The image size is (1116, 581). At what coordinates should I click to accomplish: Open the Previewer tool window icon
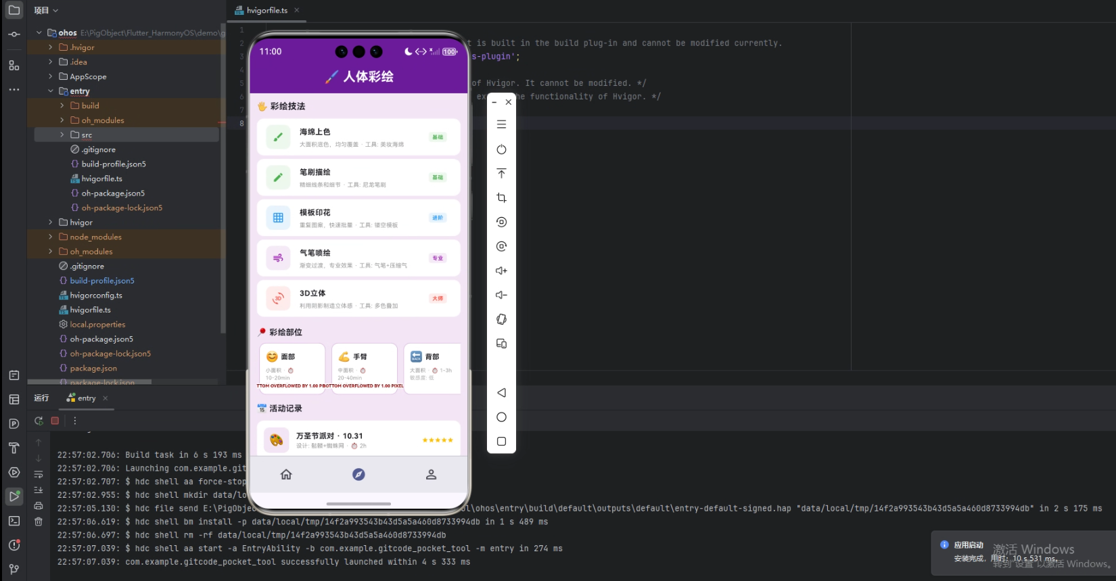[14, 423]
